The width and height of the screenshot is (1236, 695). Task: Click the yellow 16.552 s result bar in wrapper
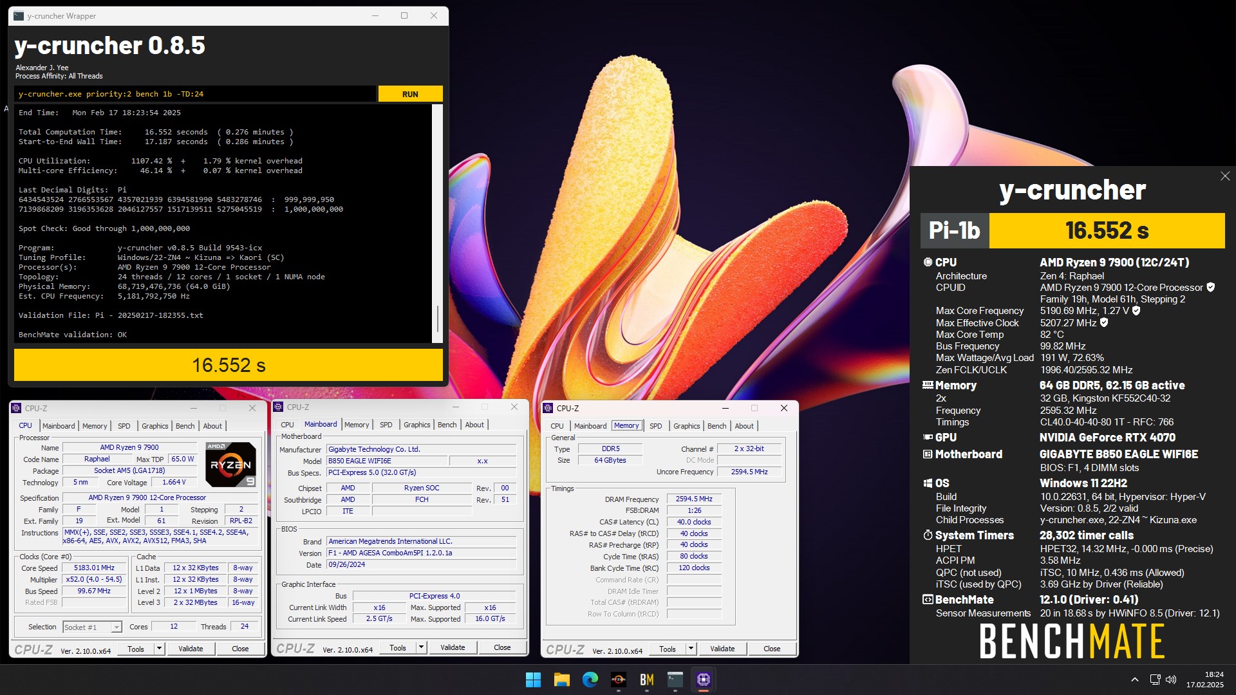[229, 365]
